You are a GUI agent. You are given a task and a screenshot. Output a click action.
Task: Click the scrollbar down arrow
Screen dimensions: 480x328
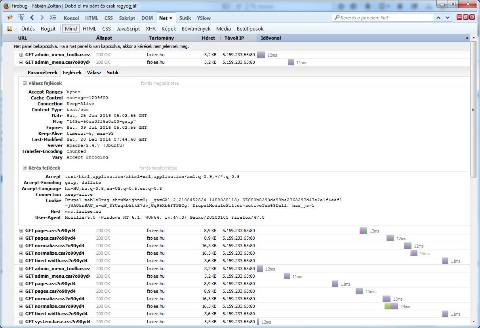[x=474, y=322]
